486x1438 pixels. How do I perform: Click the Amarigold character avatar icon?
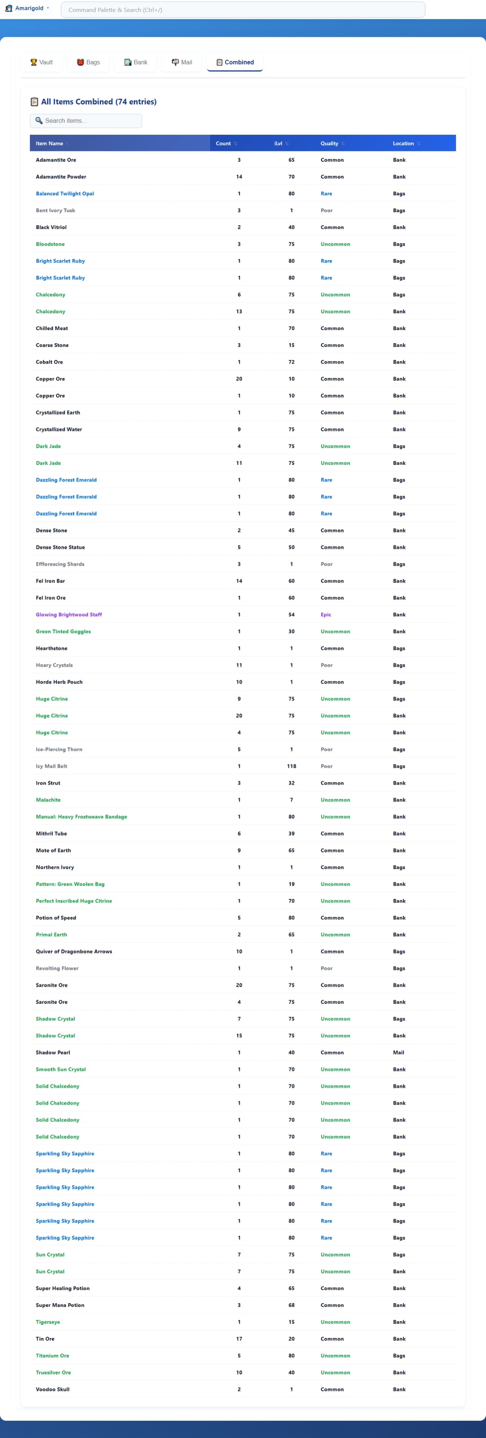(9, 8)
